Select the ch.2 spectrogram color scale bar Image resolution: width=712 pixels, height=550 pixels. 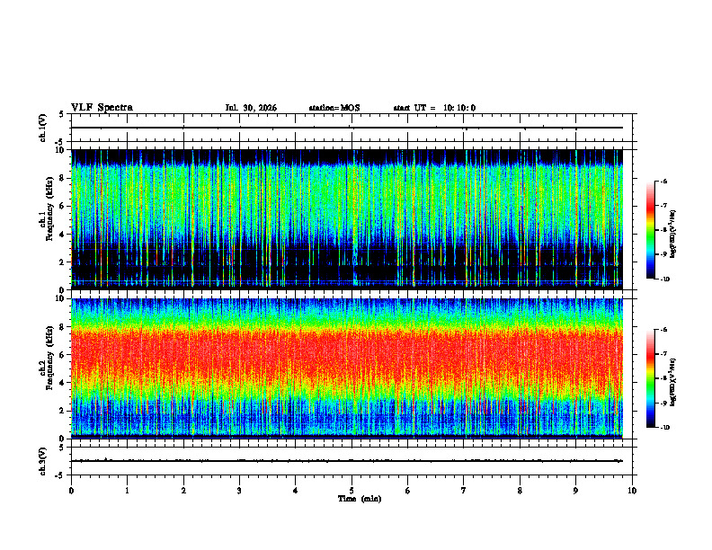click(650, 378)
